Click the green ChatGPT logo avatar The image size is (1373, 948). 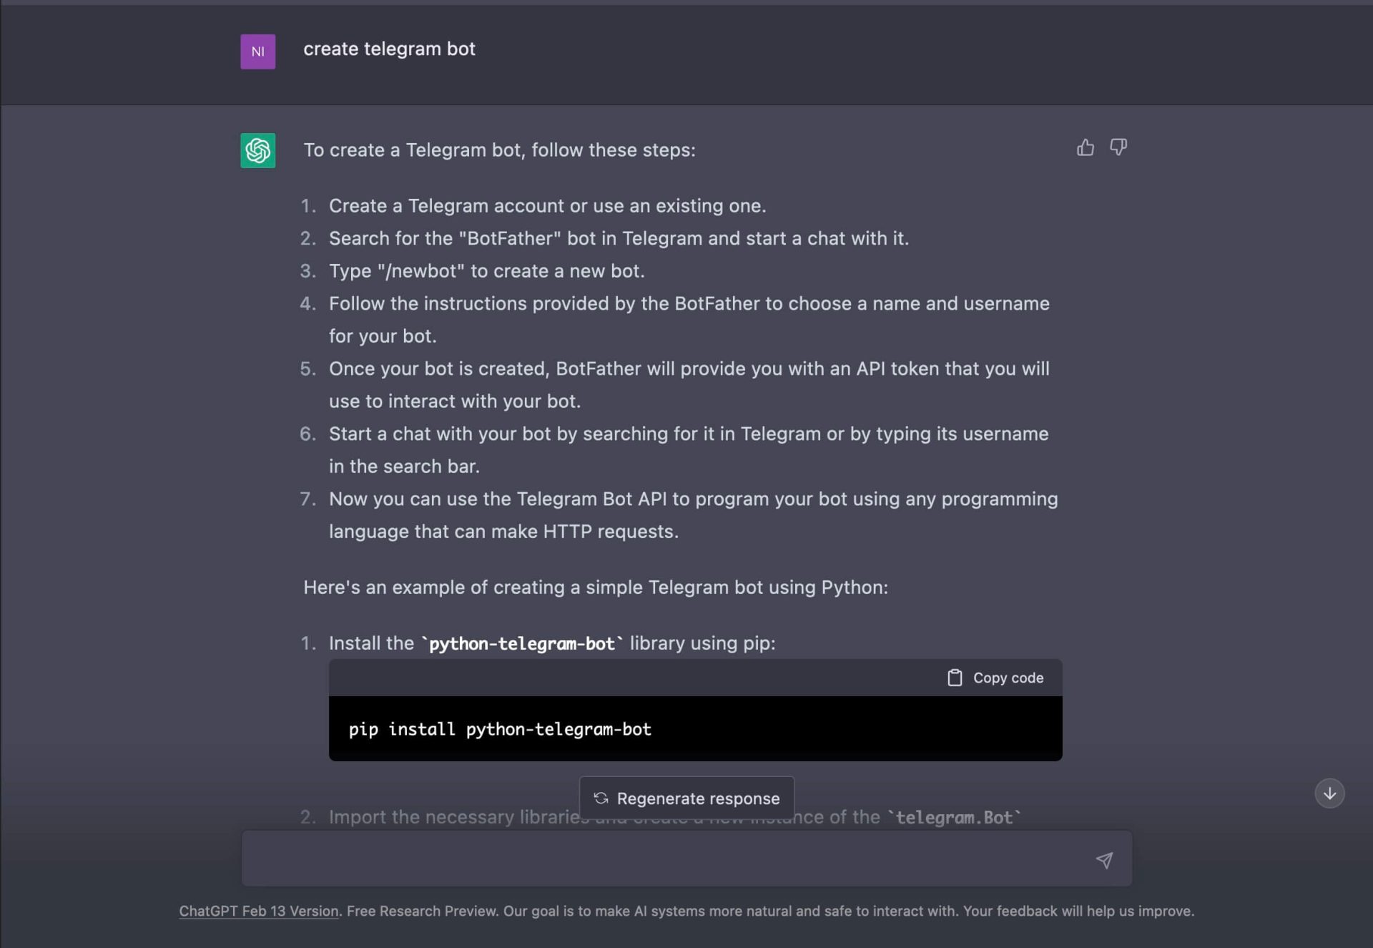coord(257,150)
